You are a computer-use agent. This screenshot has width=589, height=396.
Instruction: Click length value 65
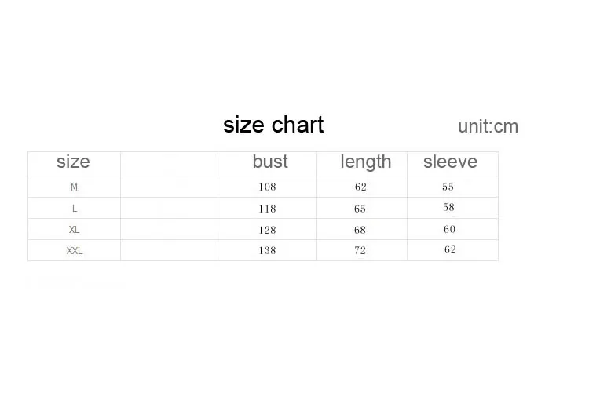click(360, 209)
